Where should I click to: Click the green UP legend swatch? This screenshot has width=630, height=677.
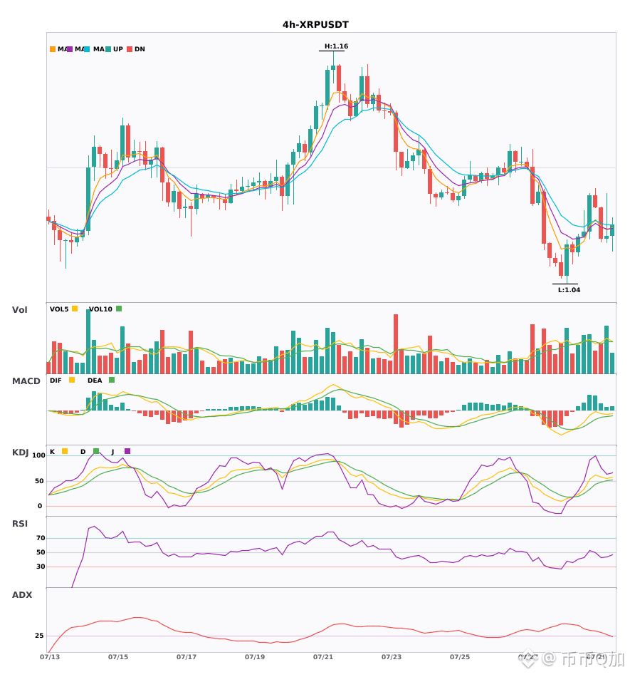(x=108, y=49)
